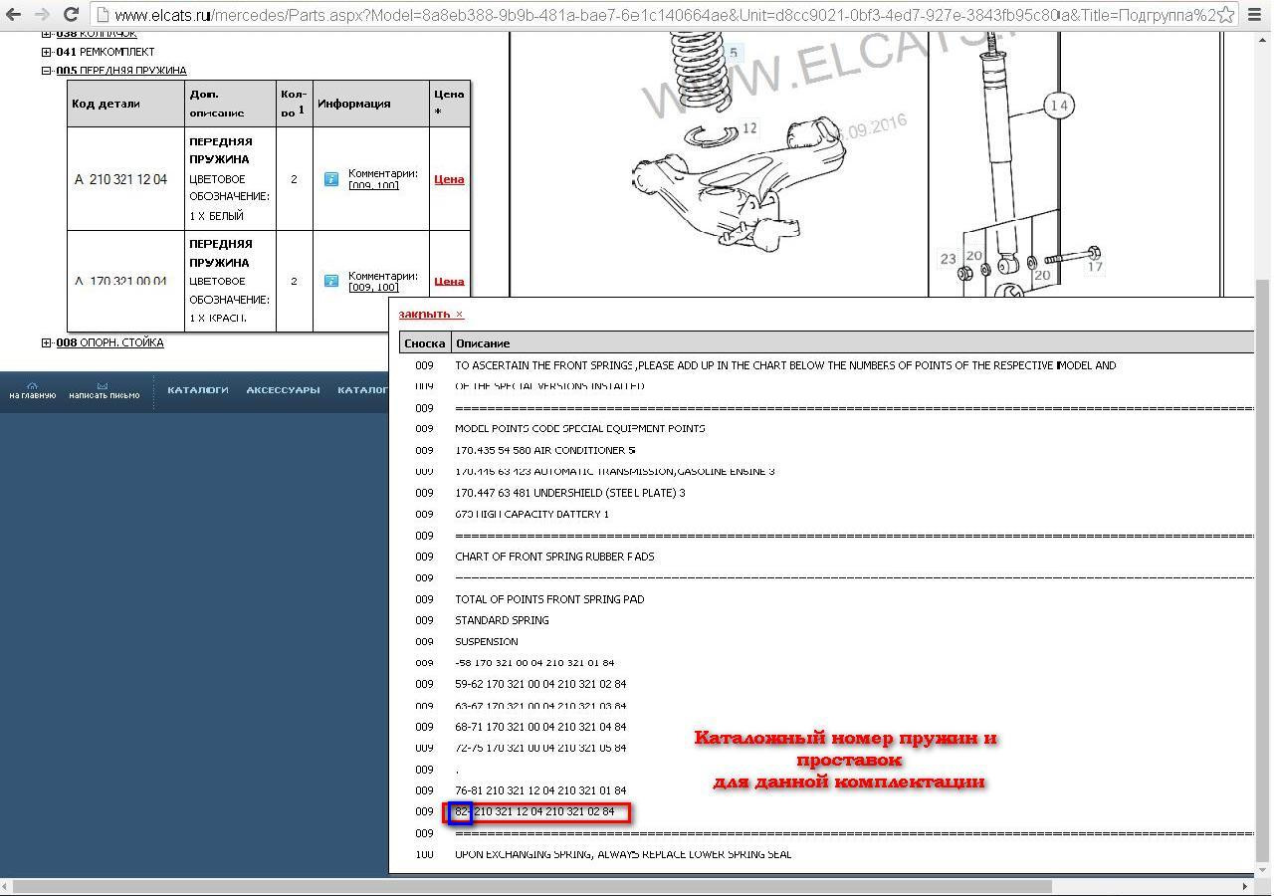Close the footnote popup via 'закрыть ×'
1274x896 pixels.
click(431, 314)
